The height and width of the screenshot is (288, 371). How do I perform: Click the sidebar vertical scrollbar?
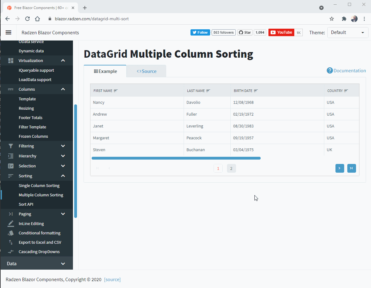pos(76,161)
